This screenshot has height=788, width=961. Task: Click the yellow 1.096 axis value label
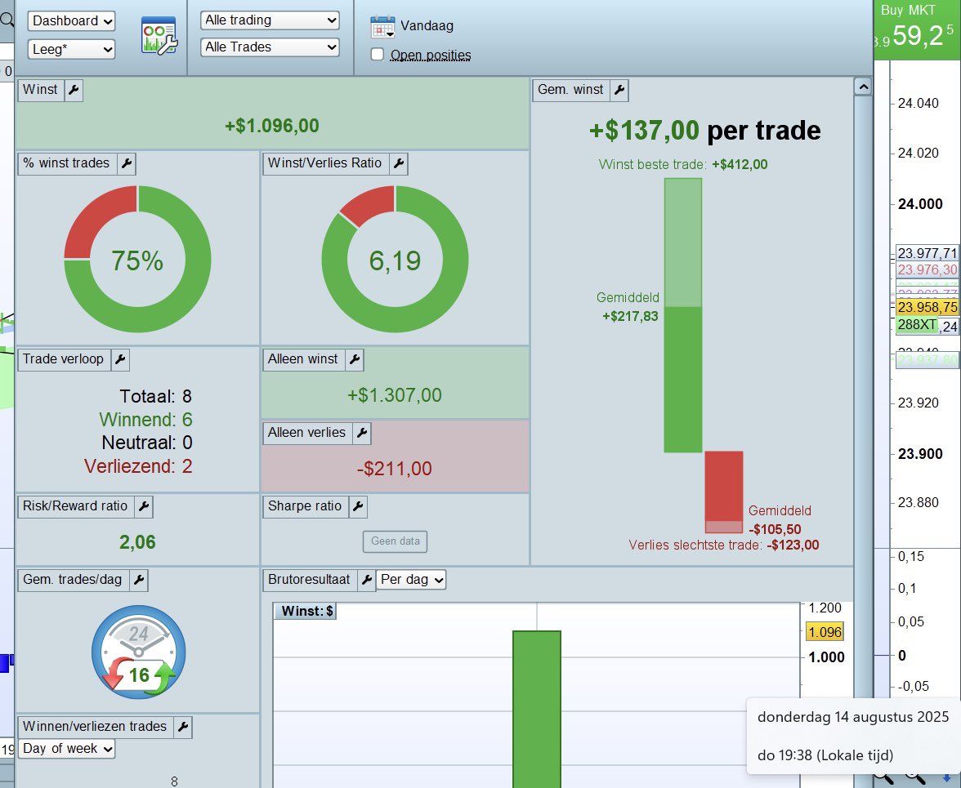(825, 632)
